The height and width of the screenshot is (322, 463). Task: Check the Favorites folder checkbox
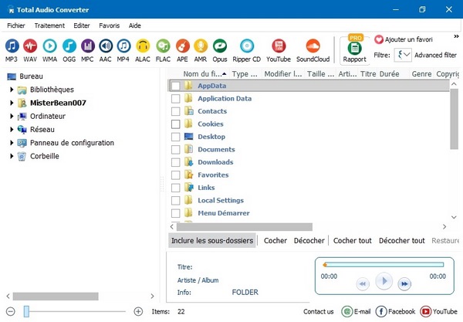click(x=176, y=175)
